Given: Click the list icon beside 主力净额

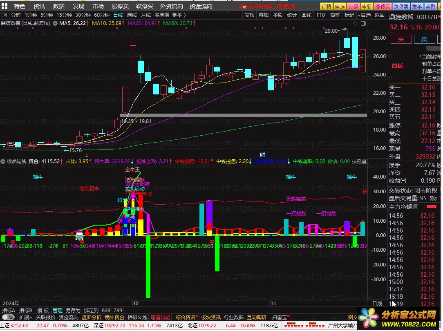Looking at the screenshot, I should [x=416, y=207].
